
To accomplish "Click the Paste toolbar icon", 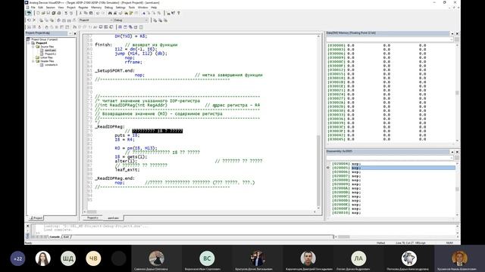I will tap(91, 14).
